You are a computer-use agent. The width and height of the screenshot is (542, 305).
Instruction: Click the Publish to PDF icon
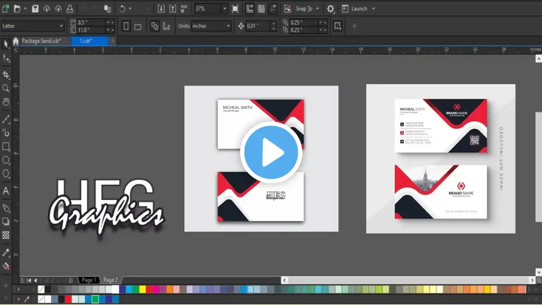click(184, 8)
